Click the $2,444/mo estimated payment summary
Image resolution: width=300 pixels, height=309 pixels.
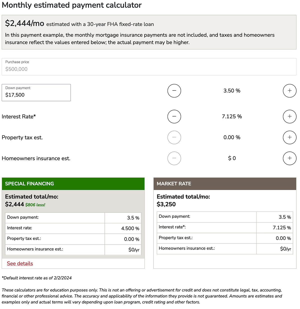pyautogui.click(x=24, y=23)
